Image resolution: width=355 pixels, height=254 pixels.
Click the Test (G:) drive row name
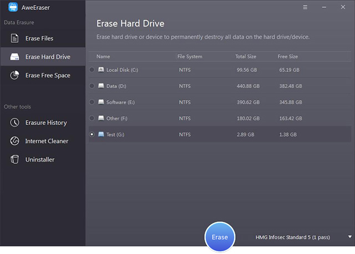116,134
